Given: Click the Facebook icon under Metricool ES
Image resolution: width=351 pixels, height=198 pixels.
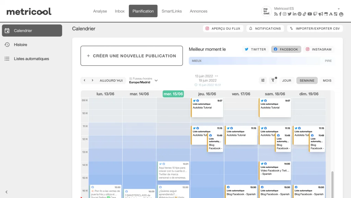Looking at the screenshot, I should (280, 14).
